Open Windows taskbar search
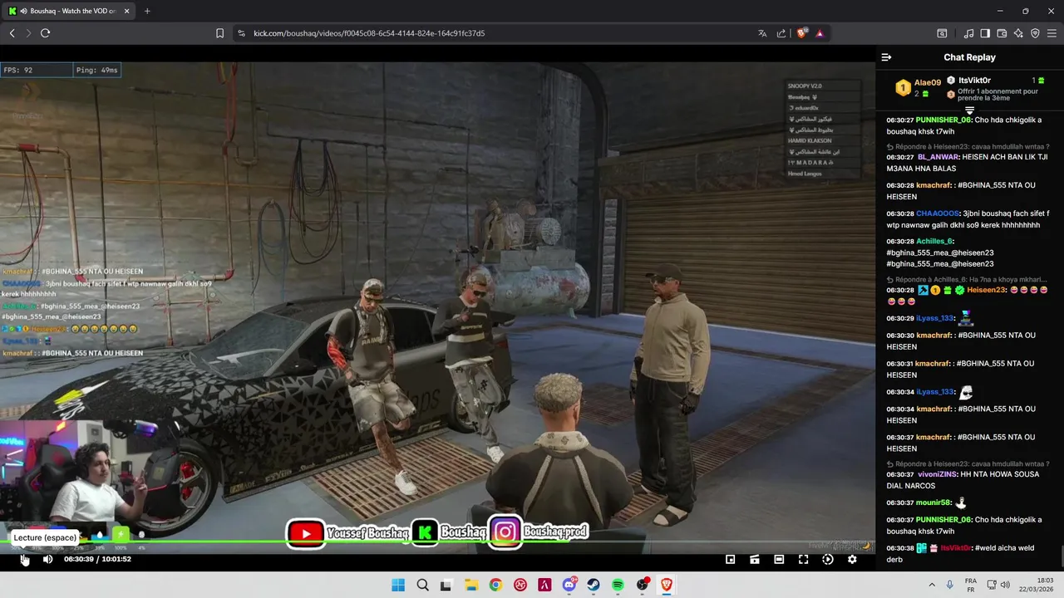 (422, 586)
